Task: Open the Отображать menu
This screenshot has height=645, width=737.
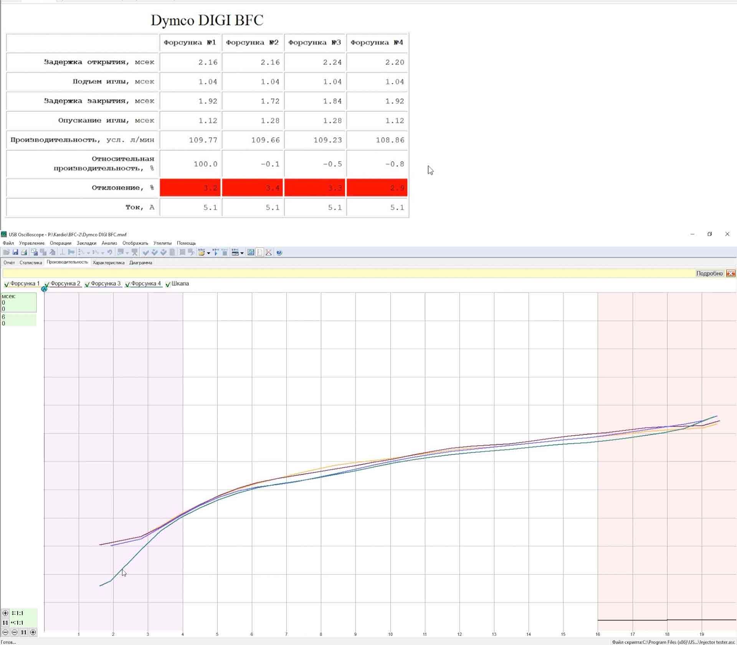Action: click(x=135, y=243)
